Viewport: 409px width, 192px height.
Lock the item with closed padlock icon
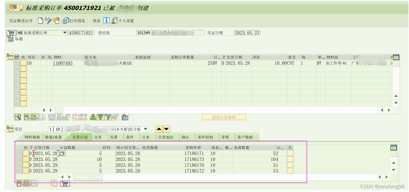click(x=59, y=117)
